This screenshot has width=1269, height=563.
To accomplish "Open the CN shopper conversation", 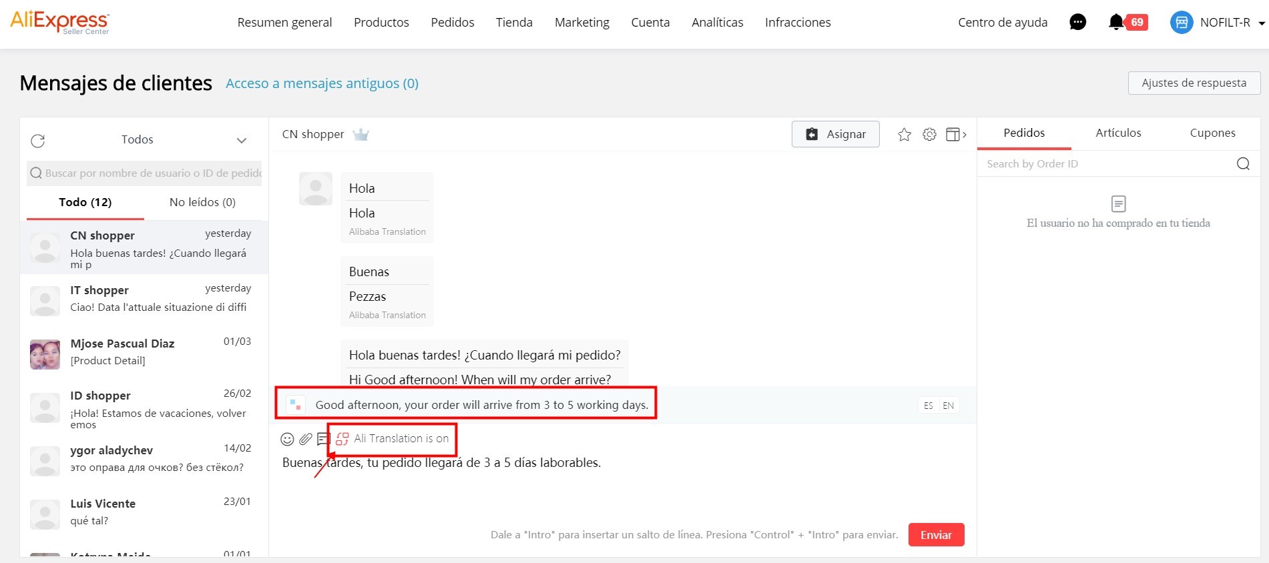I will click(x=144, y=247).
